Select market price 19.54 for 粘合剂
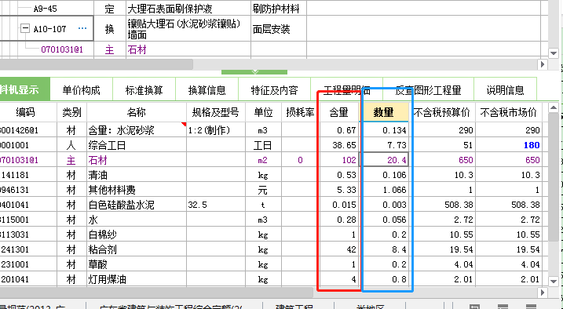 point(508,249)
